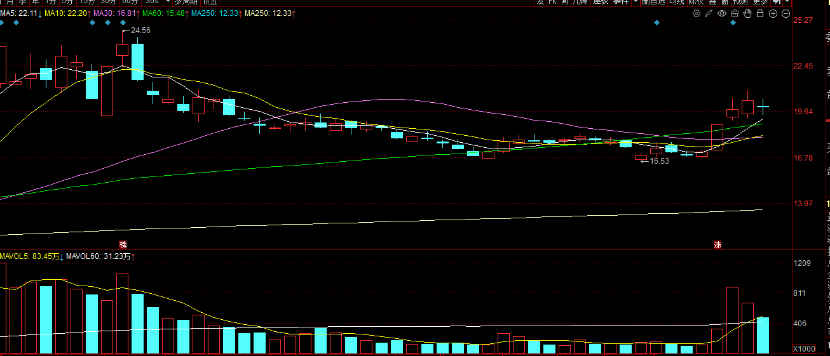Viewport: 830px width, 356px height.
Task: Switch to the 60分 period tab
Action: click(x=130, y=3)
